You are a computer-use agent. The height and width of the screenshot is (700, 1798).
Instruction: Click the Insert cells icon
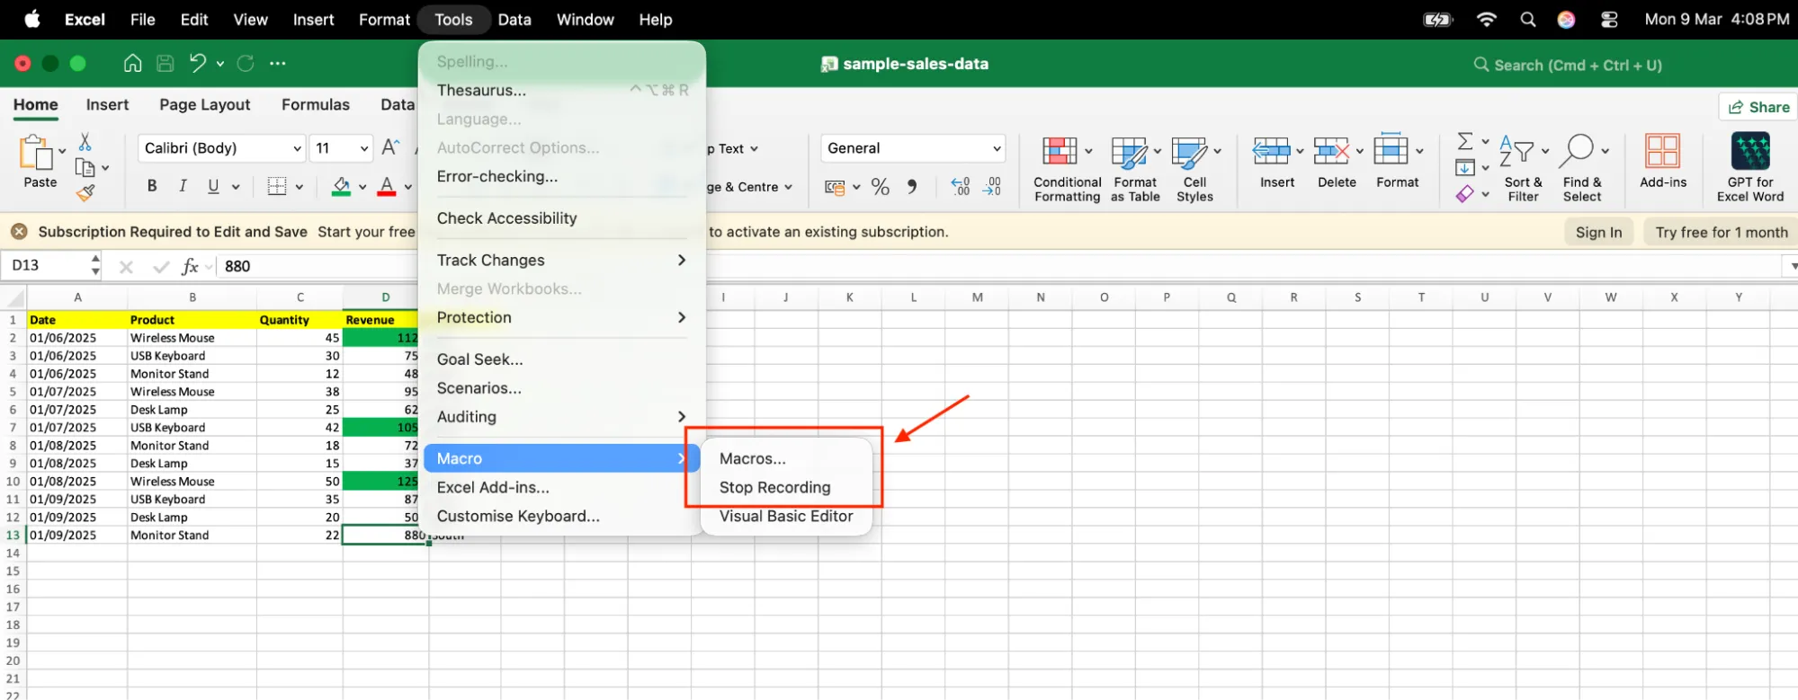(1271, 151)
